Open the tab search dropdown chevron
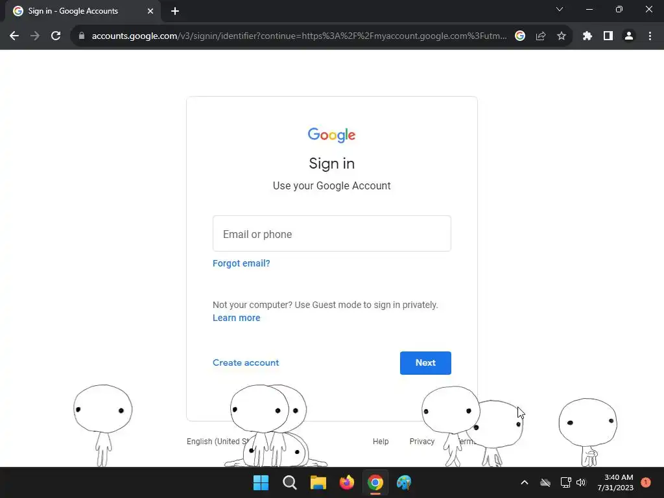 point(560,9)
